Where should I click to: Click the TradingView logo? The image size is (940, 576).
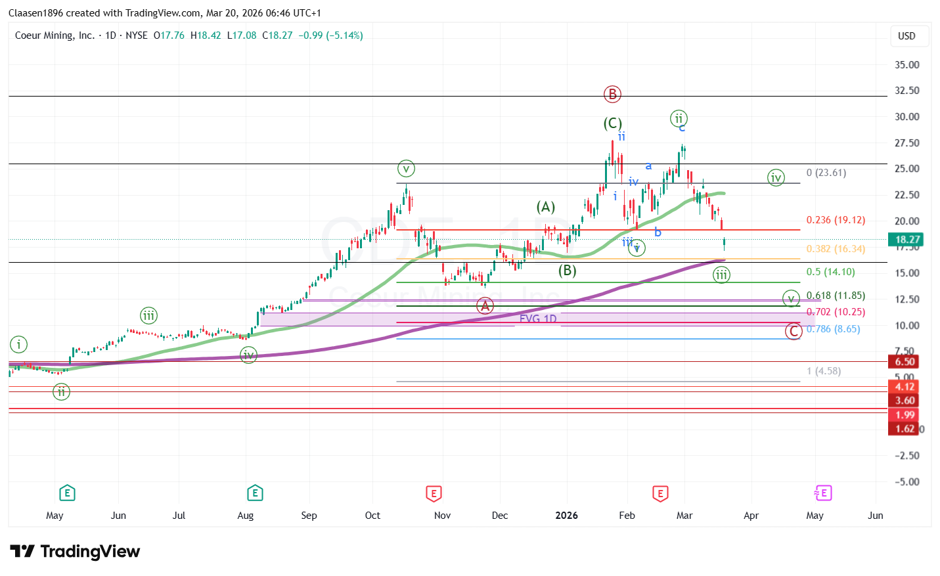[x=75, y=551]
